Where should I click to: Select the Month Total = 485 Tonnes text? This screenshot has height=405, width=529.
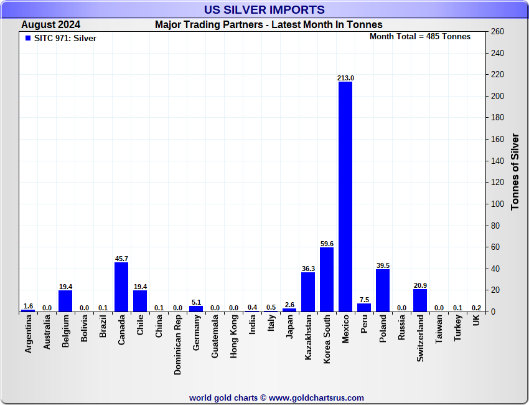[420, 37]
